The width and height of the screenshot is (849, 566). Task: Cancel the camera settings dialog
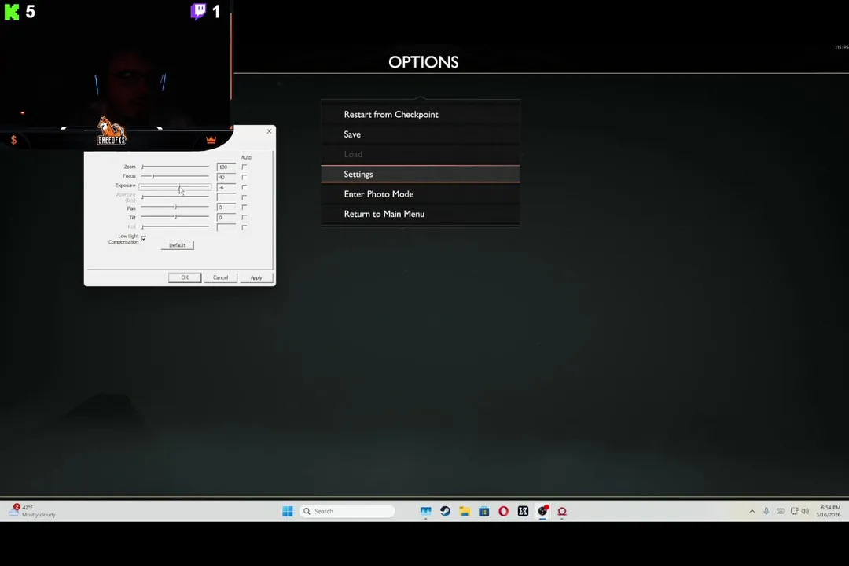[x=220, y=277]
